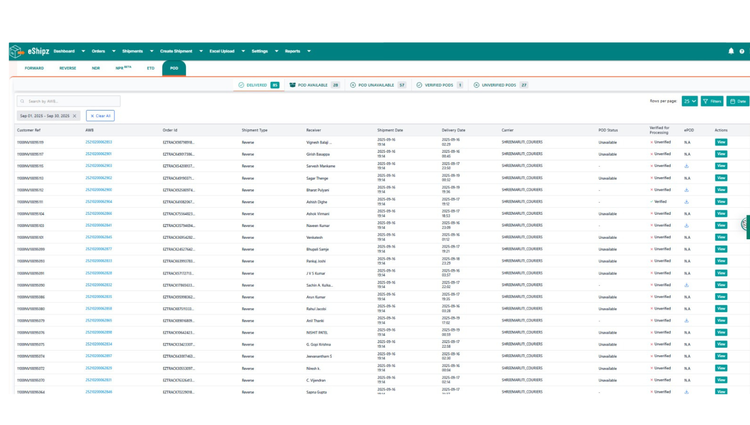Open AWB link 25210200062833
This screenshot has height=425, width=750.
pos(99,261)
